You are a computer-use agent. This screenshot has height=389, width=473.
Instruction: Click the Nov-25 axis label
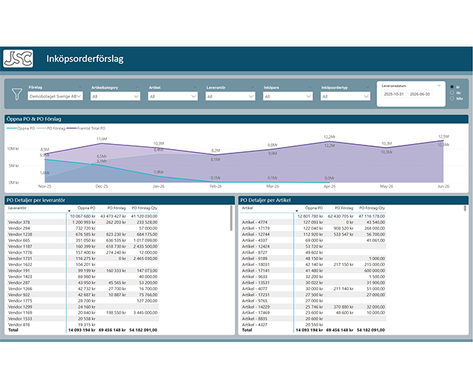[44, 186]
